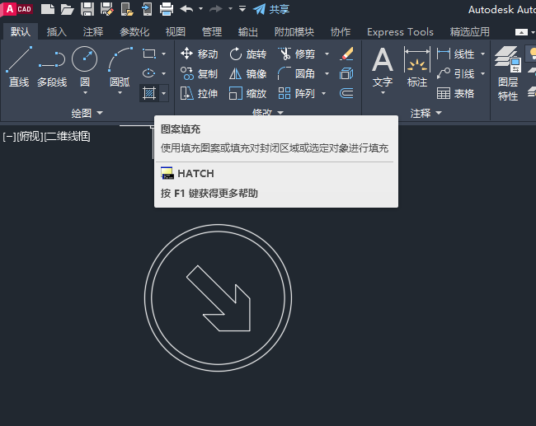Click the 线性 linear dimension tool
This screenshot has width=536, height=426.
tap(456, 54)
